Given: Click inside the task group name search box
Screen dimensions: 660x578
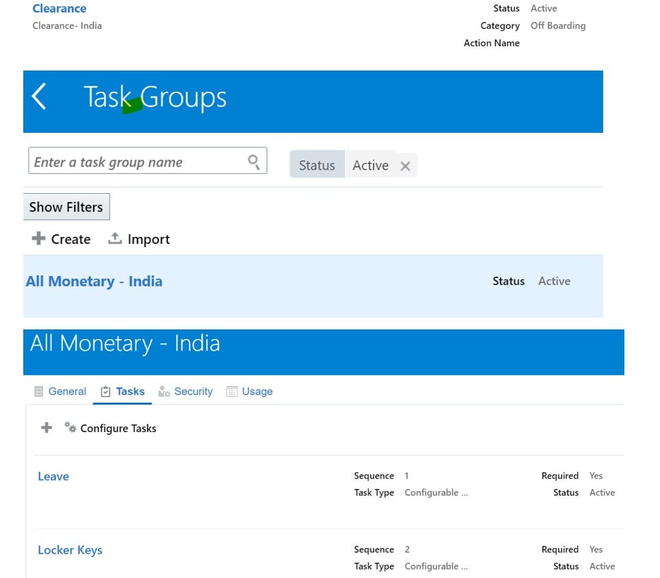Looking at the screenshot, I should pyautogui.click(x=123, y=161).
